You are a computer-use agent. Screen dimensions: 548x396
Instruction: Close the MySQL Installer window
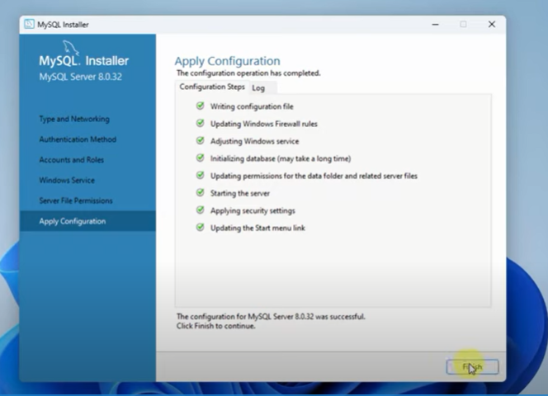click(492, 24)
